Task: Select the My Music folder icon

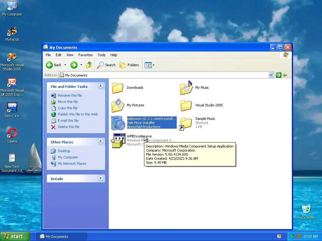Action: [x=186, y=88]
